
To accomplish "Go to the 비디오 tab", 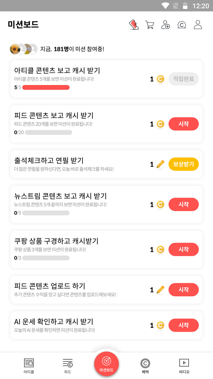I will coord(184,366).
